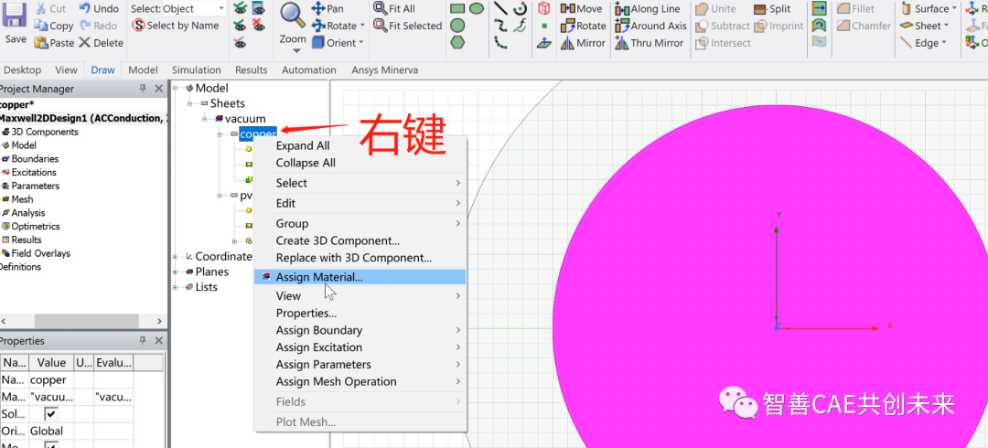Switch to the Desktop ribbon tab
The image size is (988, 448).
pyautogui.click(x=22, y=69)
